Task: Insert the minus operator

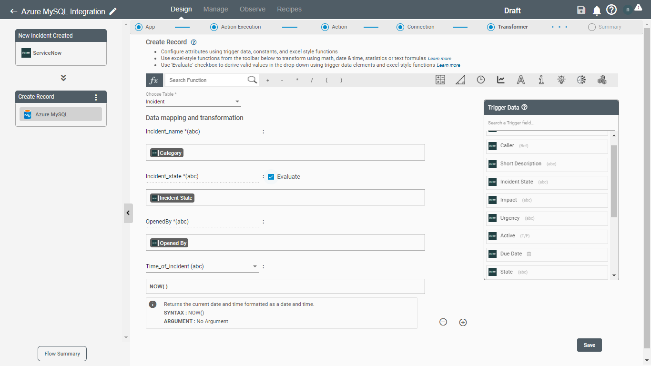Action: pyautogui.click(x=282, y=81)
